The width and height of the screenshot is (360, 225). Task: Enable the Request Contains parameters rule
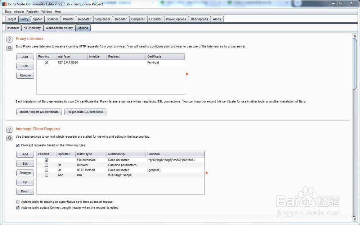(x=46, y=165)
